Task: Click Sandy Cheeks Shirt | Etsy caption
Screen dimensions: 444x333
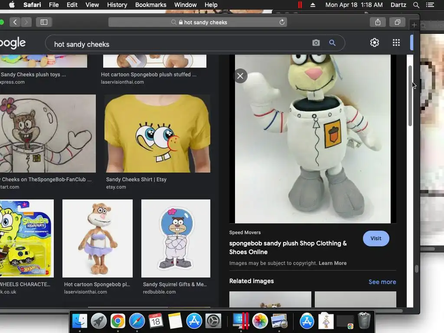Action: [136, 179]
